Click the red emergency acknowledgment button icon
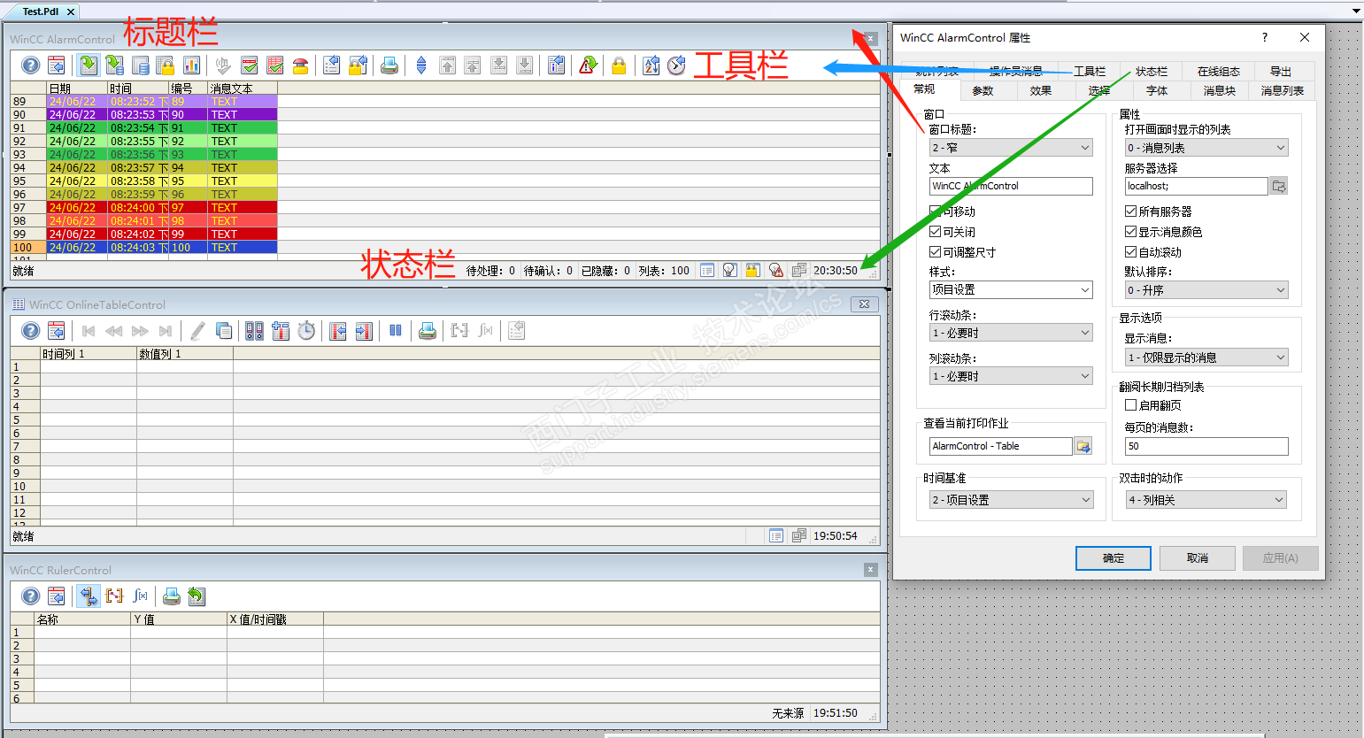1364x738 pixels. pos(301,65)
